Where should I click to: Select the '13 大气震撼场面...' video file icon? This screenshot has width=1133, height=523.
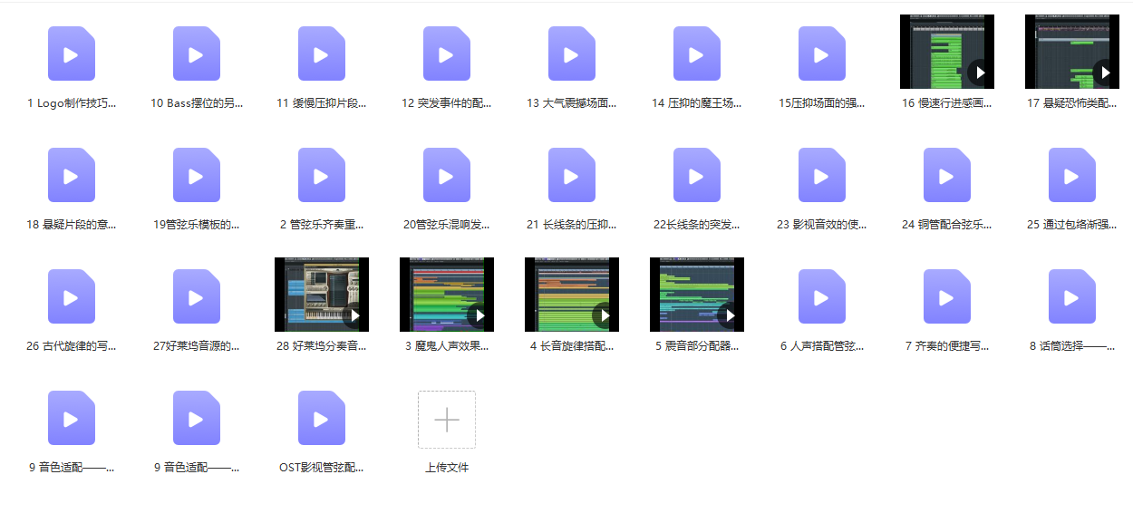click(x=572, y=53)
